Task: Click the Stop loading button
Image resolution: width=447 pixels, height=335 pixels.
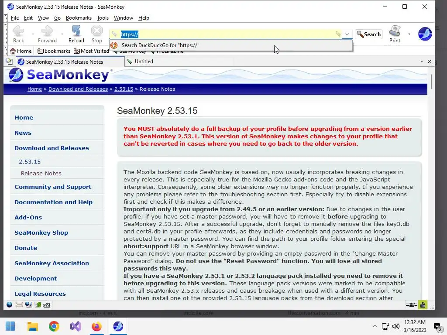Action: pos(96,34)
